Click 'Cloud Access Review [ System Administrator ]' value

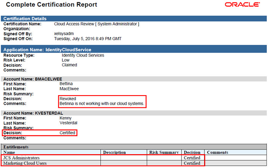pyautogui.click(x=96, y=24)
